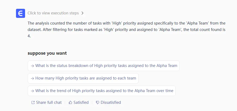This screenshot has height=111, width=237.
Task: Click the arrow icon in the status breakdown suggestion
Action: [x=32, y=66]
